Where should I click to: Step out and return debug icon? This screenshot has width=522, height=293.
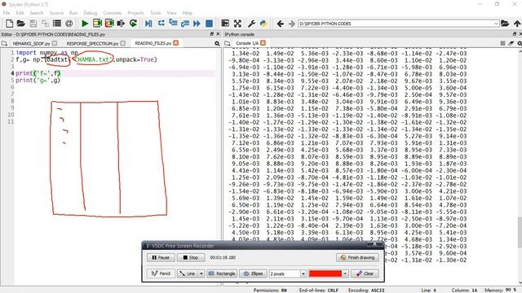tap(185, 24)
